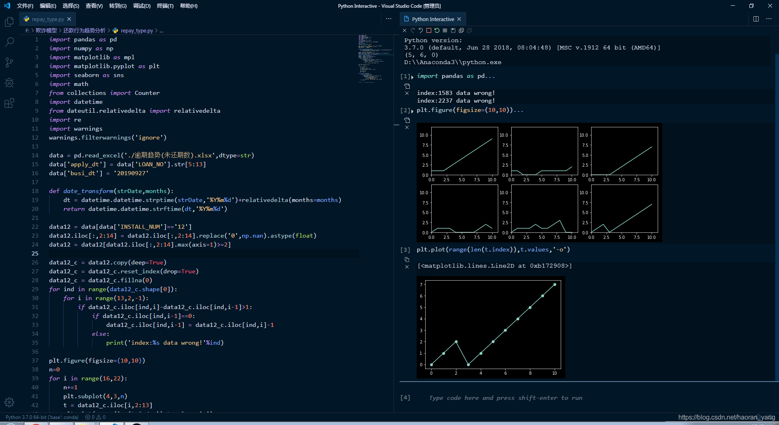This screenshot has width=779, height=425.
Task: Open the variable explorer grid icon
Action: (445, 30)
